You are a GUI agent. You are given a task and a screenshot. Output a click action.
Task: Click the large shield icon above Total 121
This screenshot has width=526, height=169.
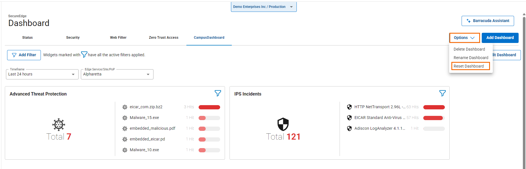283,124
